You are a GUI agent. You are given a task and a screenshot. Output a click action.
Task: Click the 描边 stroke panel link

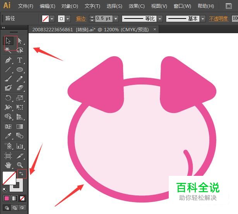[81, 19]
